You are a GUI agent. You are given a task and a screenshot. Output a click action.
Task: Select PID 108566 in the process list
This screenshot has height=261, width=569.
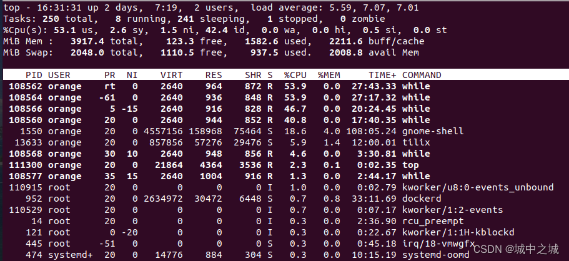click(x=26, y=109)
